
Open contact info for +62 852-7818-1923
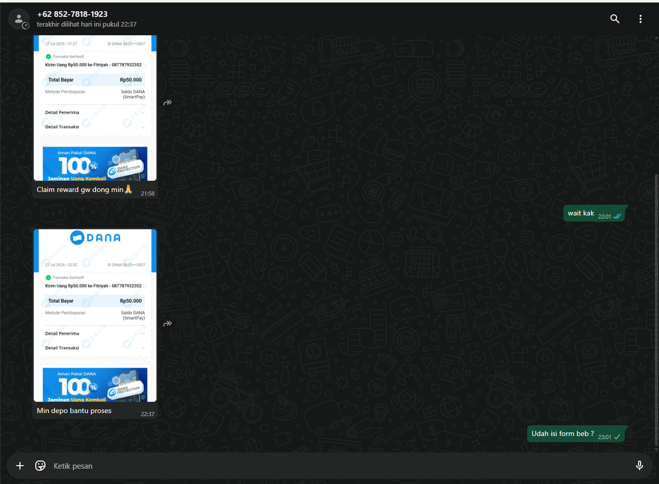point(72,14)
